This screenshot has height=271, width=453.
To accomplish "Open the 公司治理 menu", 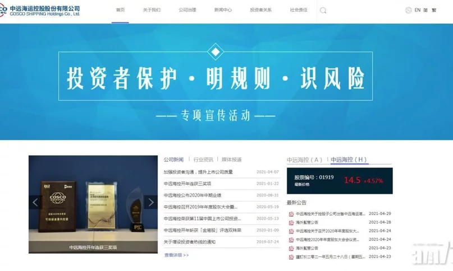I will pyautogui.click(x=187, y=10).
